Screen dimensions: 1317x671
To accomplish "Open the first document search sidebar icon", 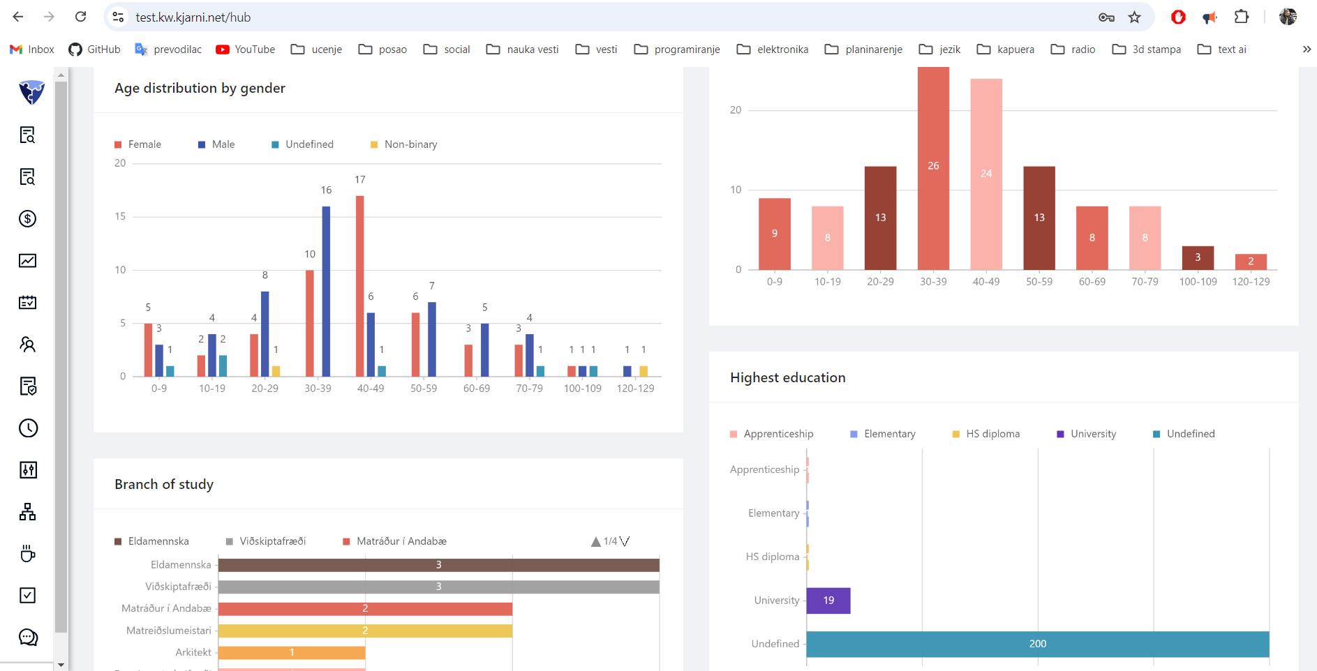I will (x=27, y=135).
